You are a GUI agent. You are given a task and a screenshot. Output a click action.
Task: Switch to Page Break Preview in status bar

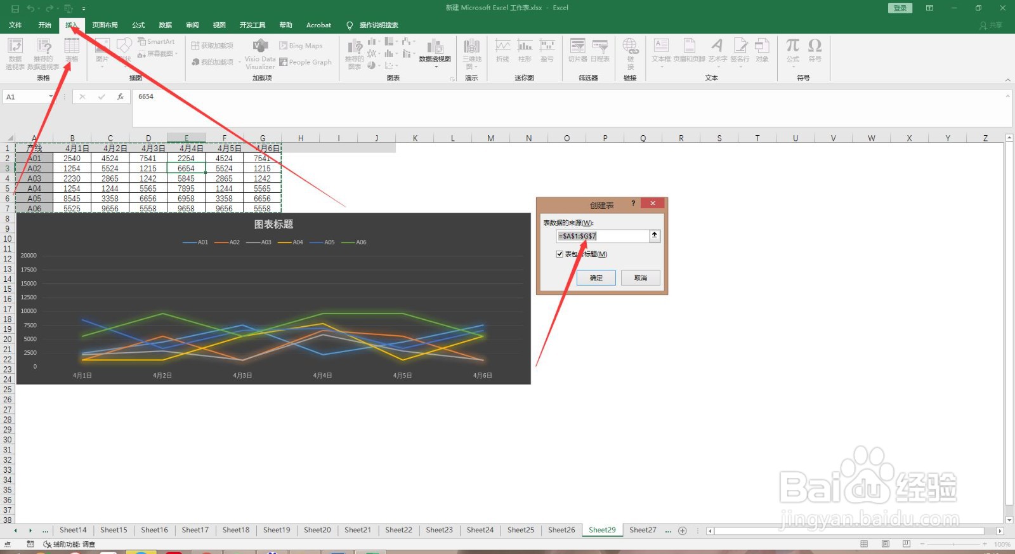[906, 544]
